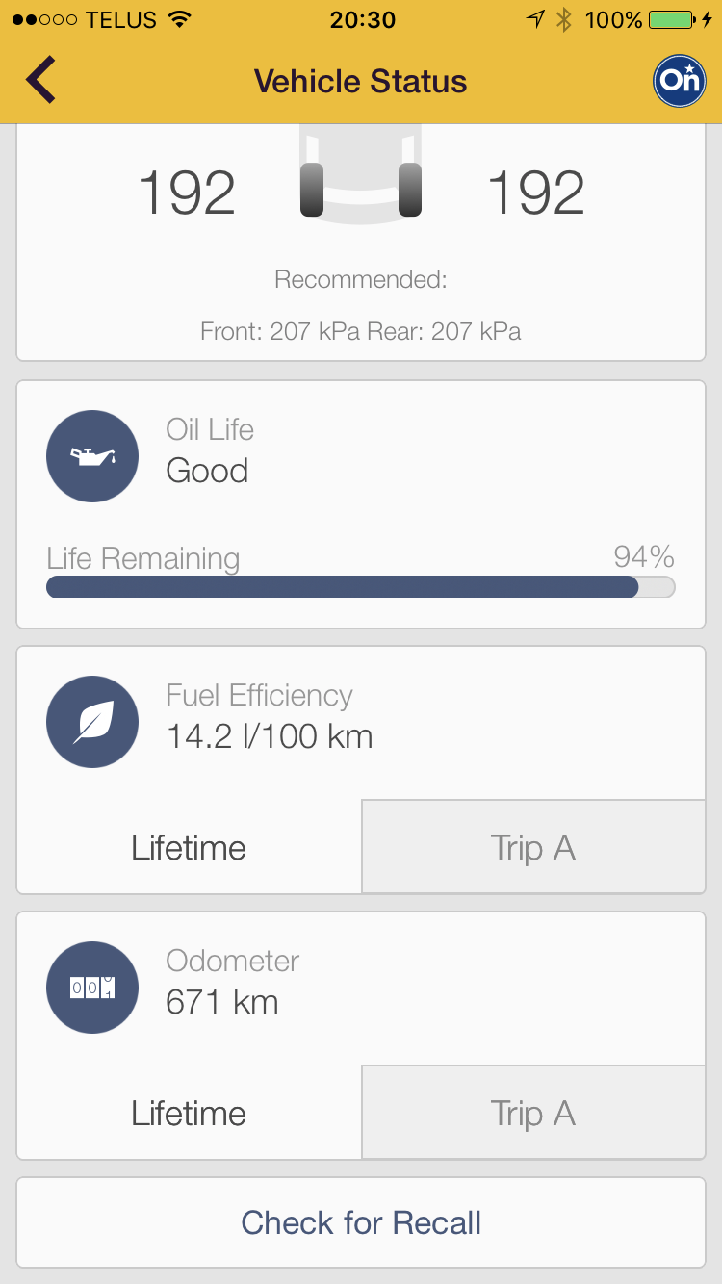722x1284 pixels.
Task: Tap the Fuel Efficiency leaf icon
Action: [92, 722]
